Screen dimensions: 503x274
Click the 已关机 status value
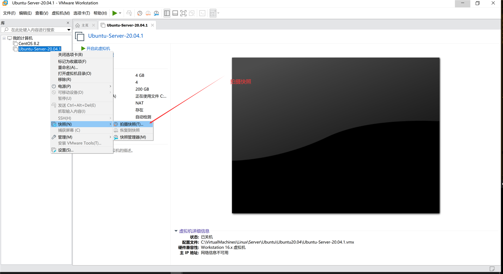tap(207, 237)
